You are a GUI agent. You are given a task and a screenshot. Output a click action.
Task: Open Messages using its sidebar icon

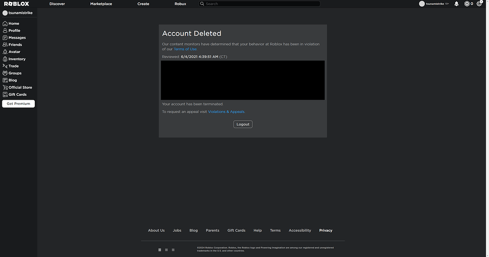pos(5,38)
